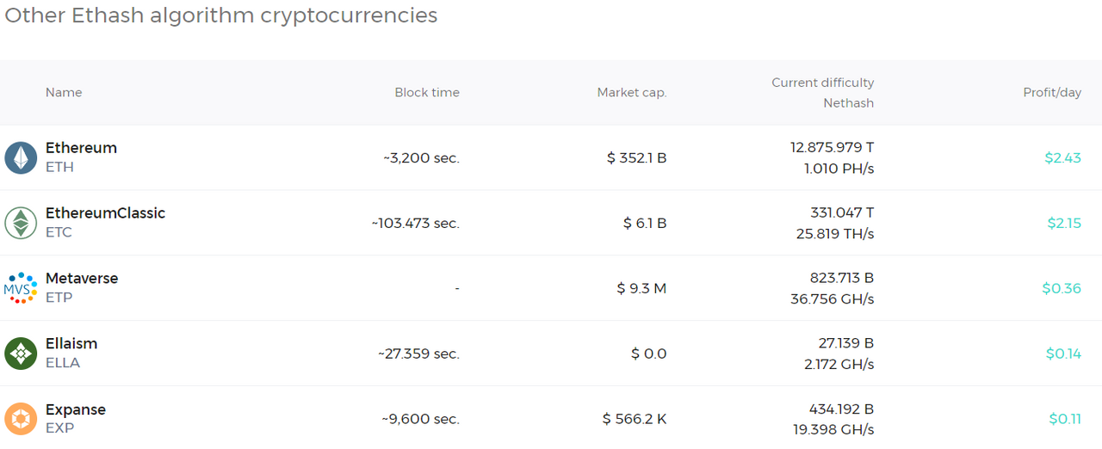
Task: Click the Ethereum coin logo icon
Action: point(21,157)
